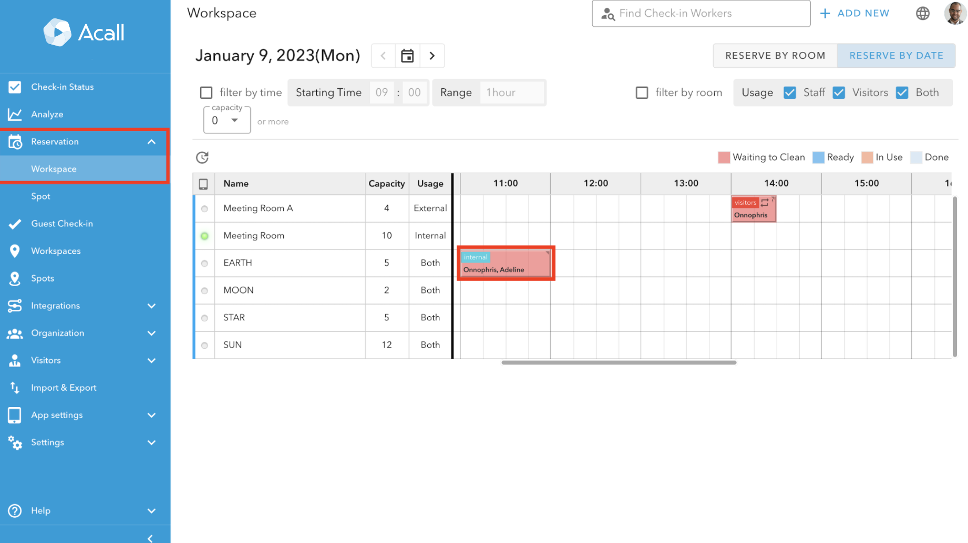This screenshot has width=968, height=543.
Task: Go to next day arrow
Action: point(432,56)
